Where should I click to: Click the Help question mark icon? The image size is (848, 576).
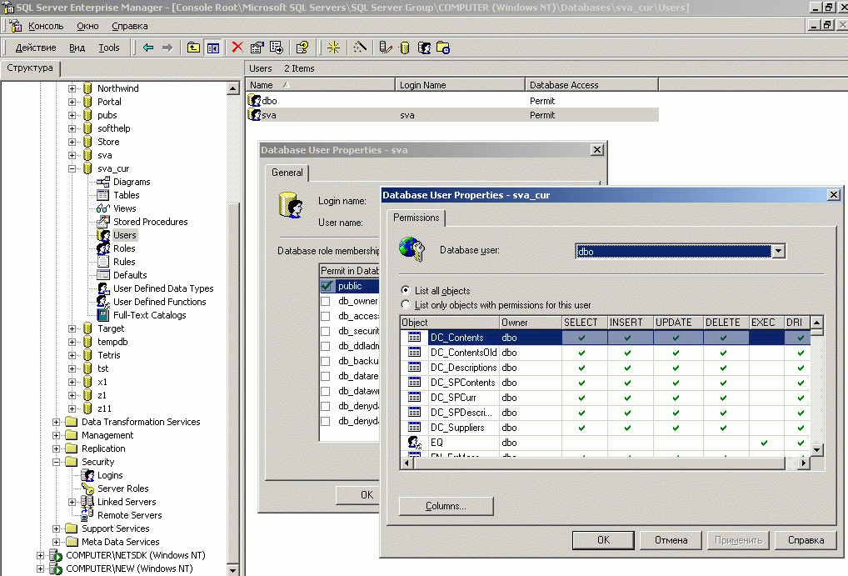(x=302, y=48)
